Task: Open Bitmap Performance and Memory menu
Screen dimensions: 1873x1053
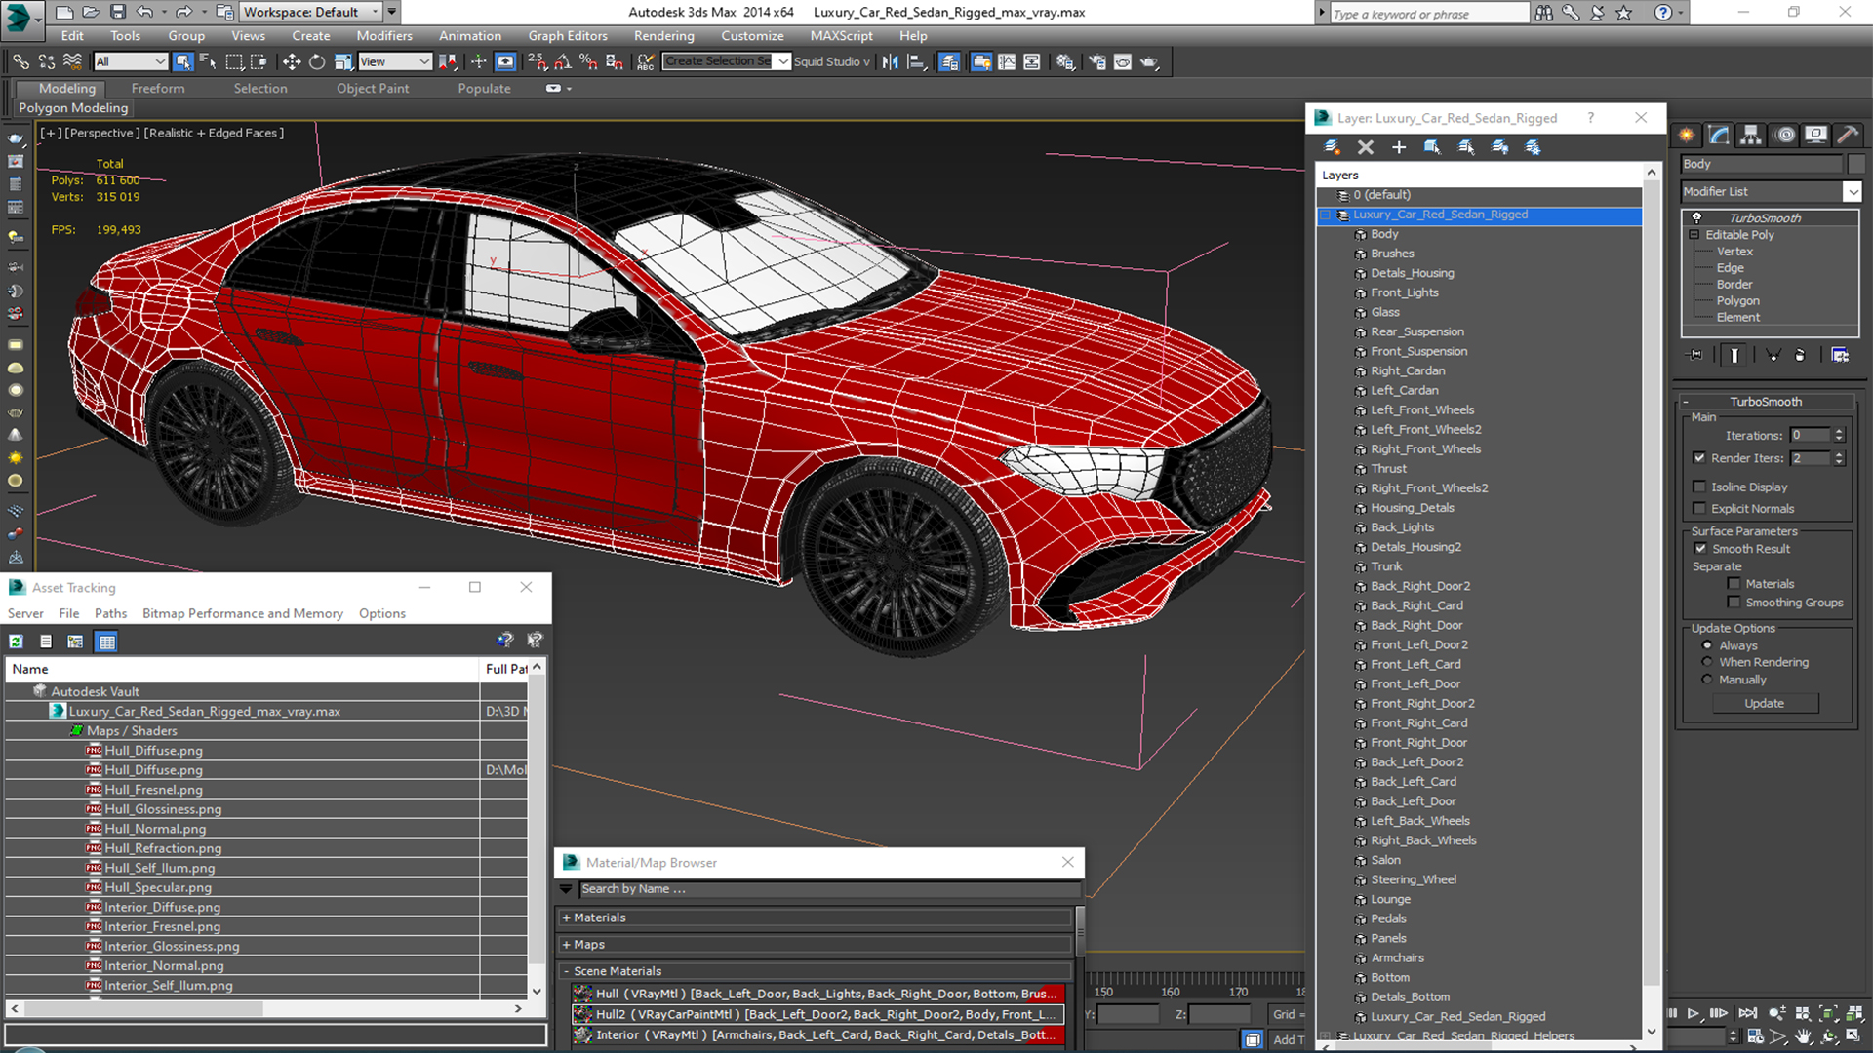Action: coord(243,613)
